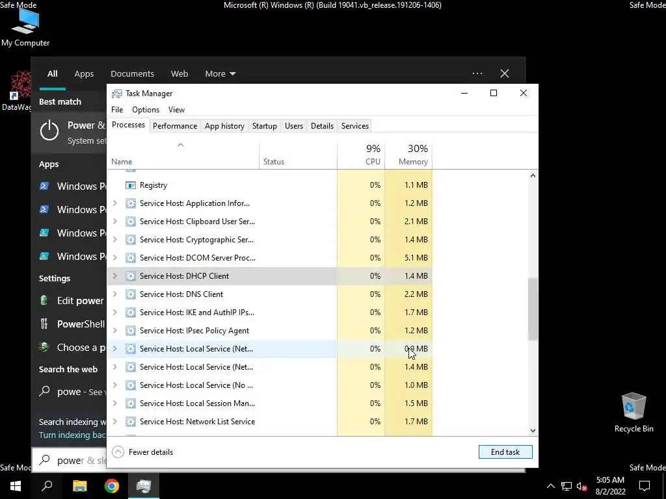The image size is (666, 499).
Task: Click Fewer details to collapse view
Action: click(142, 452)
